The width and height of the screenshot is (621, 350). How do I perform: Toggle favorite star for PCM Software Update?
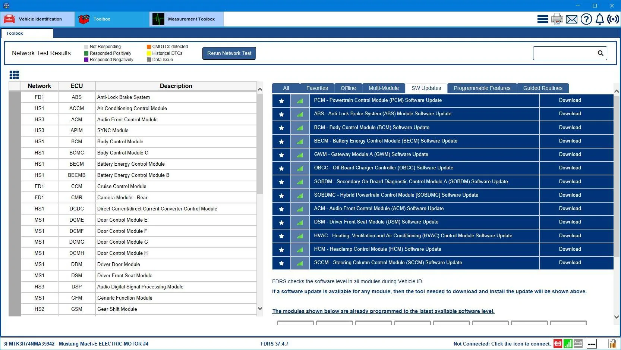(x=281, y=101)
